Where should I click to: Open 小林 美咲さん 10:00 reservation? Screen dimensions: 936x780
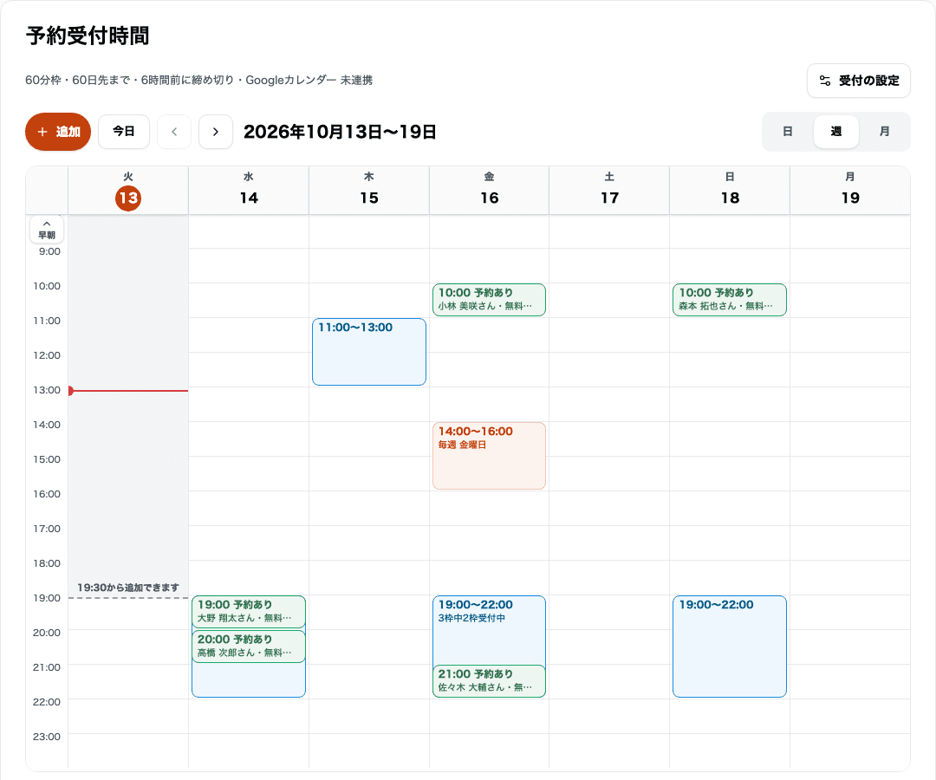[x=489, y=300]
